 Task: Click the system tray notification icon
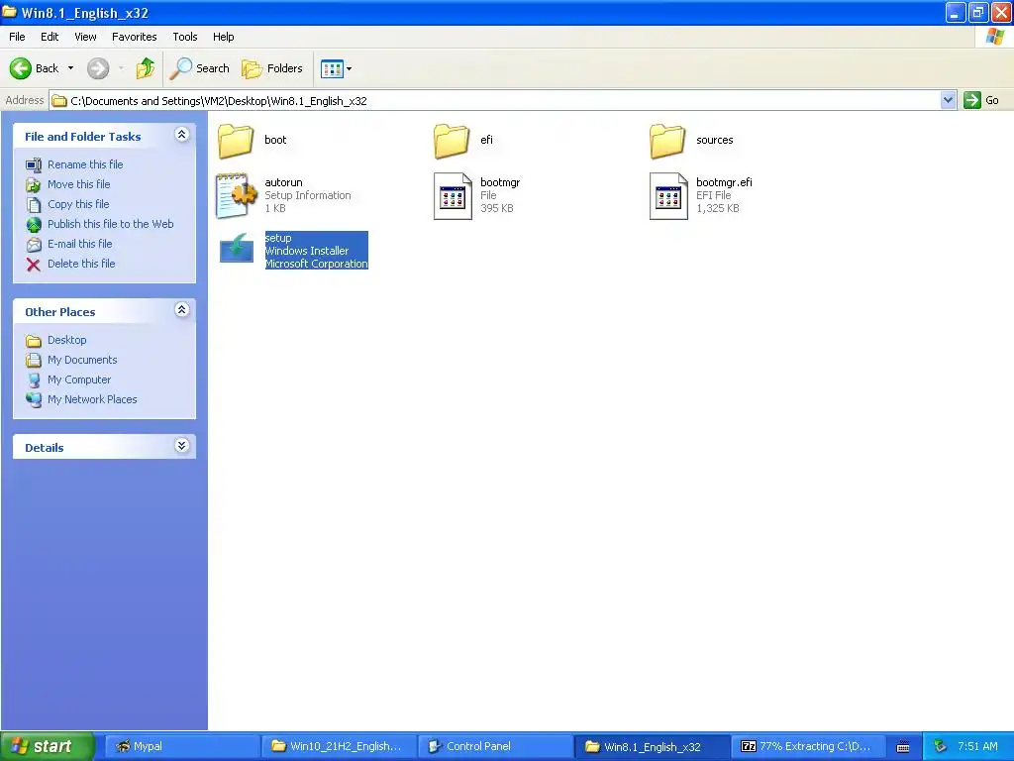941,747
